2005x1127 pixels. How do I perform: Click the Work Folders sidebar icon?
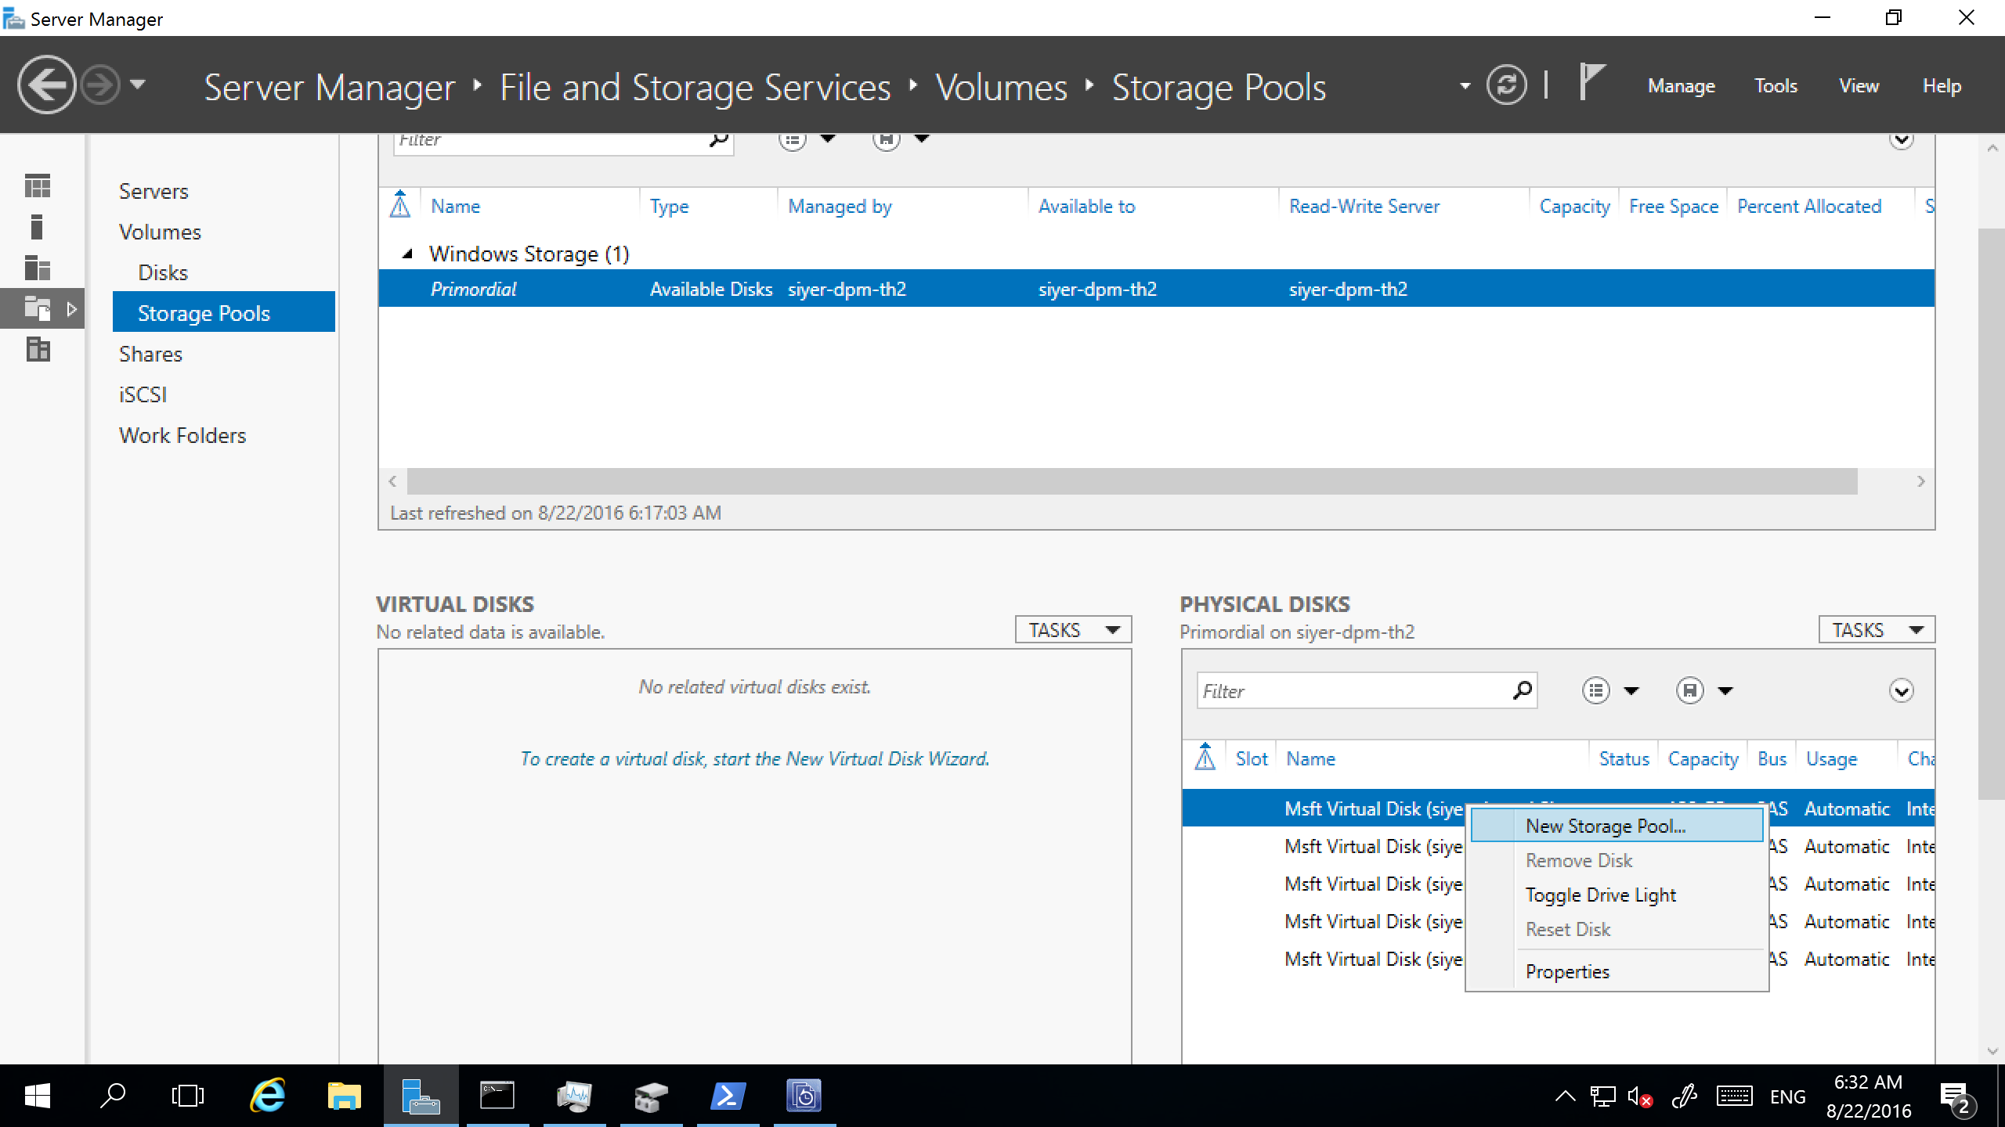[x=182, y=435]
